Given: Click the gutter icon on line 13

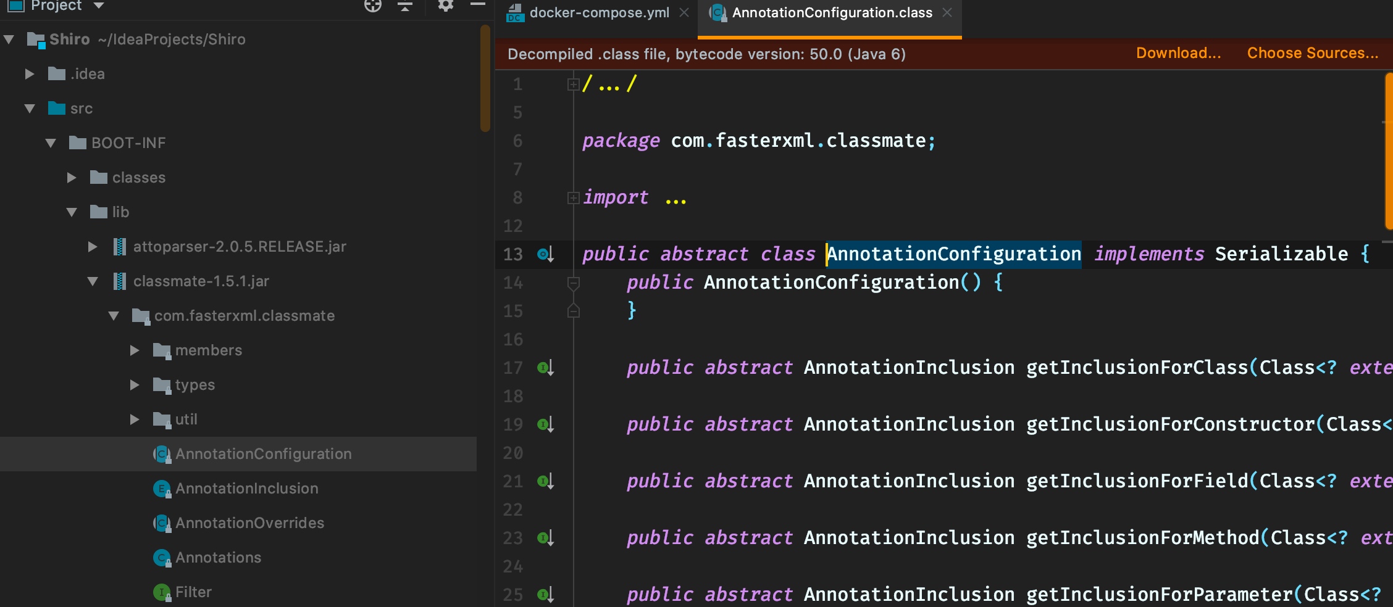Looking at the screenshot, I should pos(545,254).
